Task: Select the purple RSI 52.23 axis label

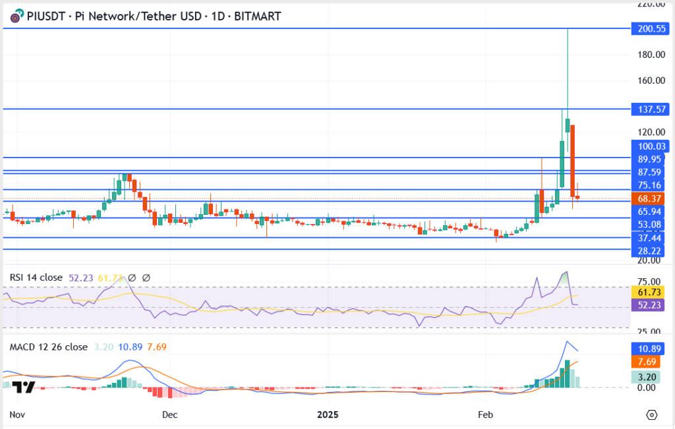Action: click(650, 304)
